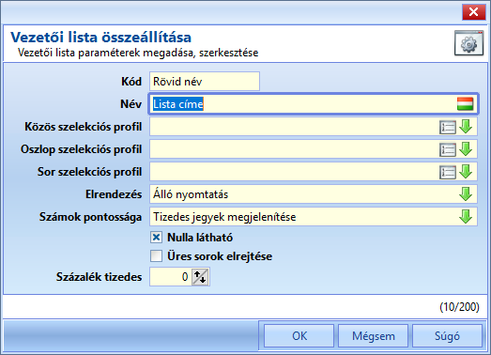Click the Hungarian flag language icon
The width and height of the screenshot is (491, 355).
[465, 104]
